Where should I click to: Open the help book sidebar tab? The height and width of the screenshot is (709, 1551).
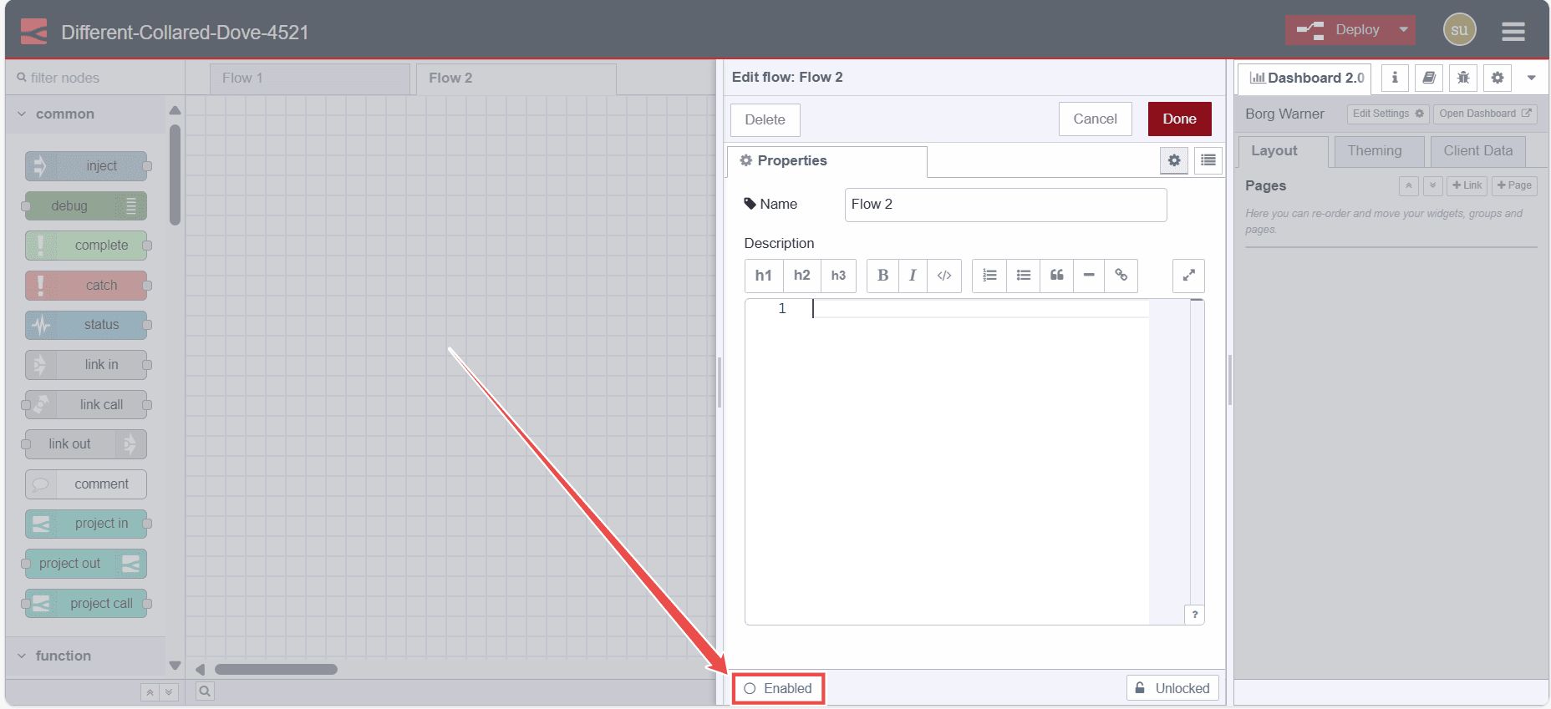point(1429,78)
